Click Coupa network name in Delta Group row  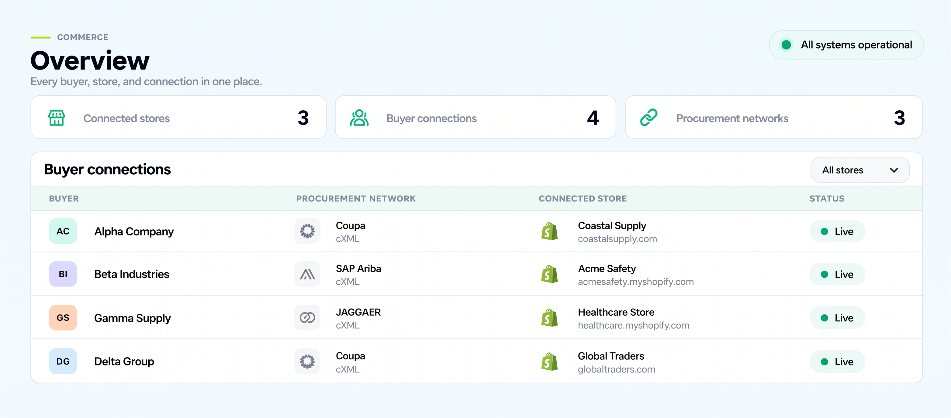(x=350, y=356)
